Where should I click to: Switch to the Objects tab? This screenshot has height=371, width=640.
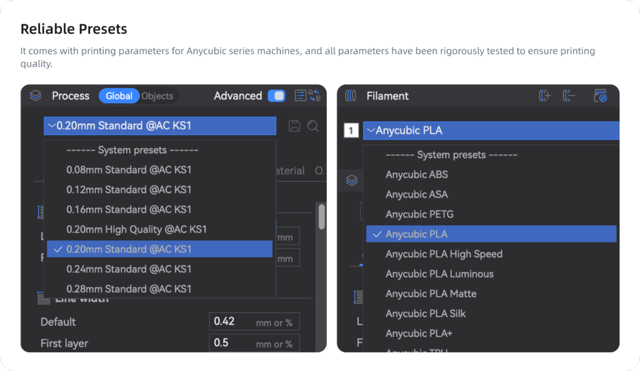pos(157,95)
